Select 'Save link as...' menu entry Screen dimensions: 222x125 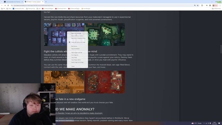click(77, 46)
